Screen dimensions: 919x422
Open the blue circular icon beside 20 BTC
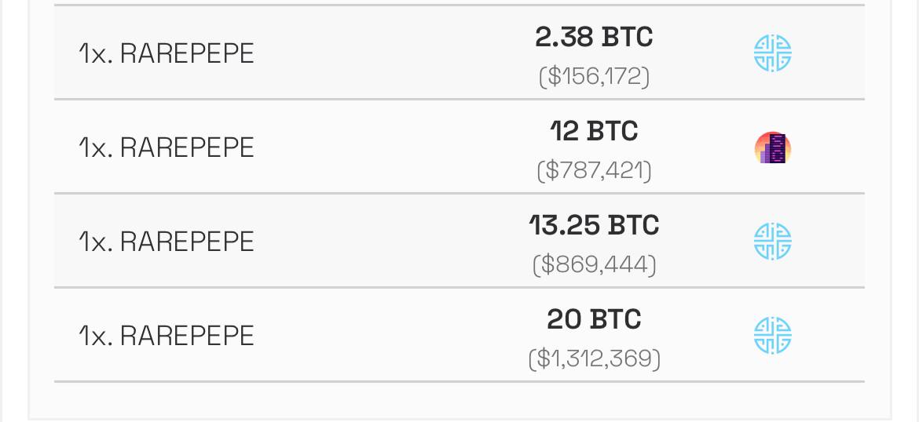(x=772, y=336)
